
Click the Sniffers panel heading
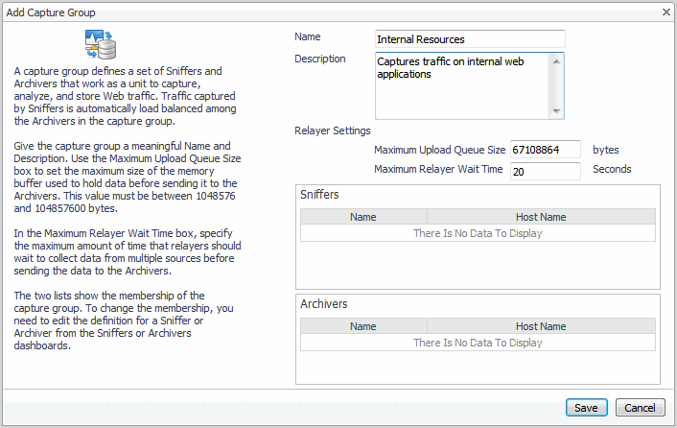320,195
